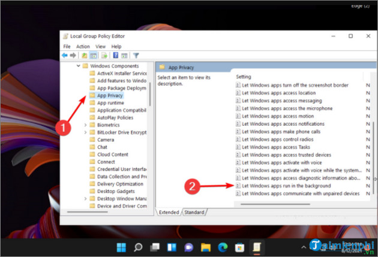The width and height of the screenshot is (378, 257).
Task: Show hidden icons chevron in system tray
Action: pos(304,247)
